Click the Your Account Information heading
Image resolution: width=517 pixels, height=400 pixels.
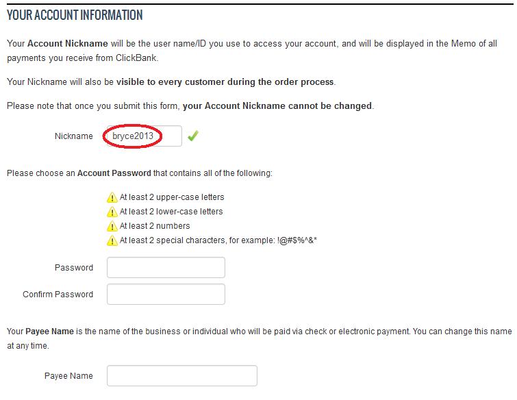75,15
